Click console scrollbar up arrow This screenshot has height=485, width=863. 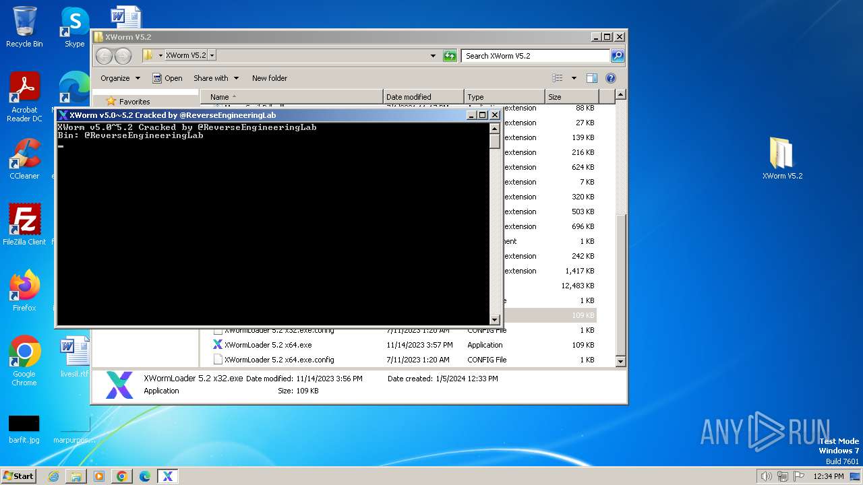pos(494,128)
